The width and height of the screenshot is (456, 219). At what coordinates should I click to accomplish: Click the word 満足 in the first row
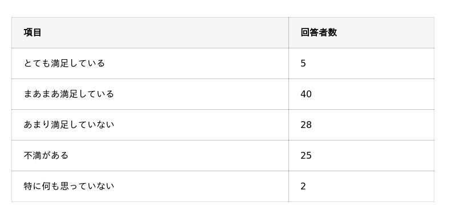pyautogui.click(x=60, y=63)
